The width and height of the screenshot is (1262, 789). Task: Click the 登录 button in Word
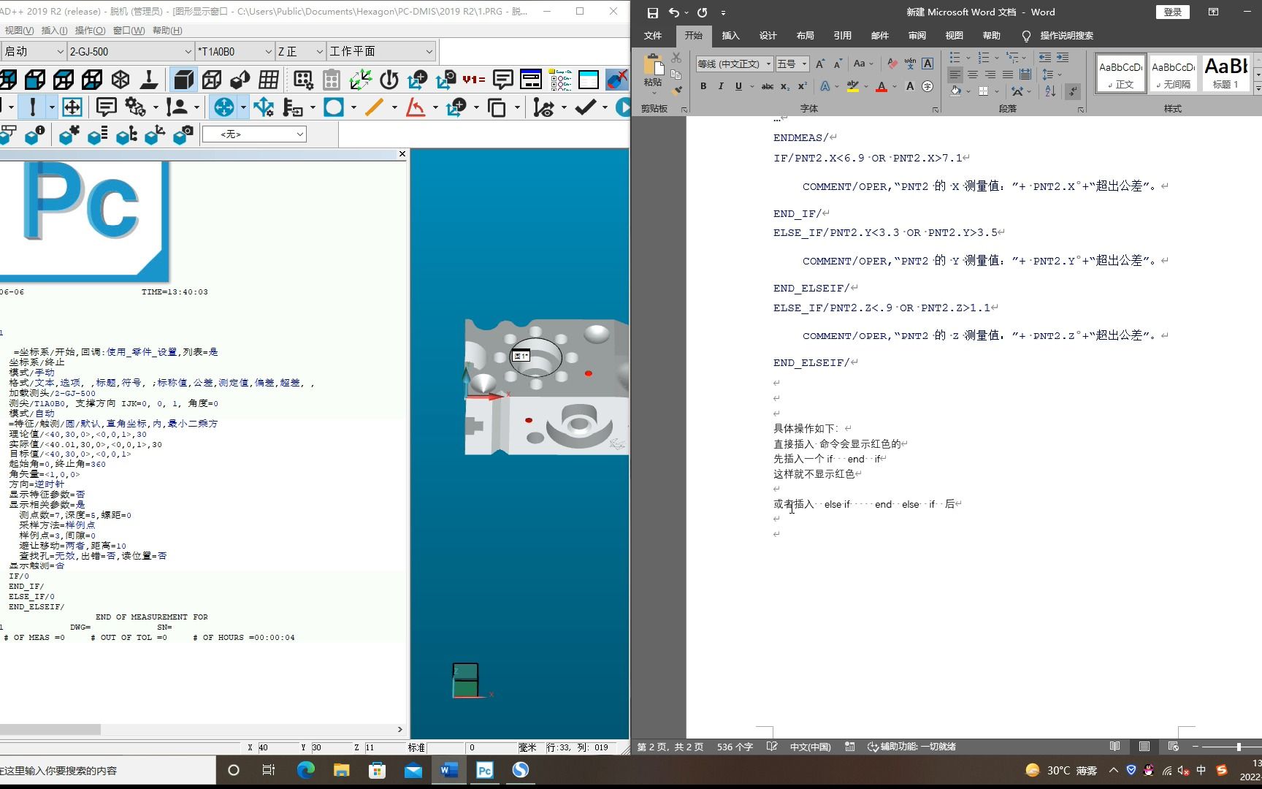tap(1172, 12)
